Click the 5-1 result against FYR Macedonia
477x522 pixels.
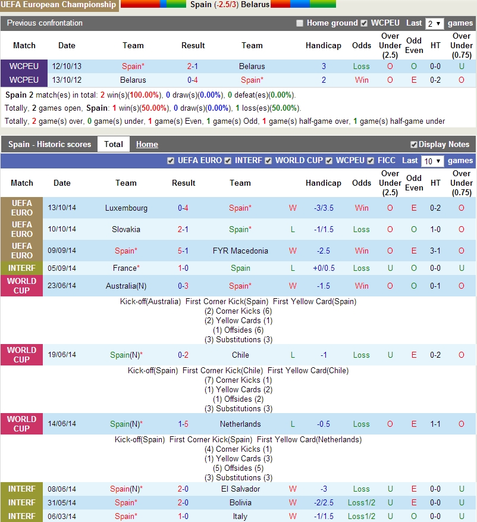(x=183, y=251)
